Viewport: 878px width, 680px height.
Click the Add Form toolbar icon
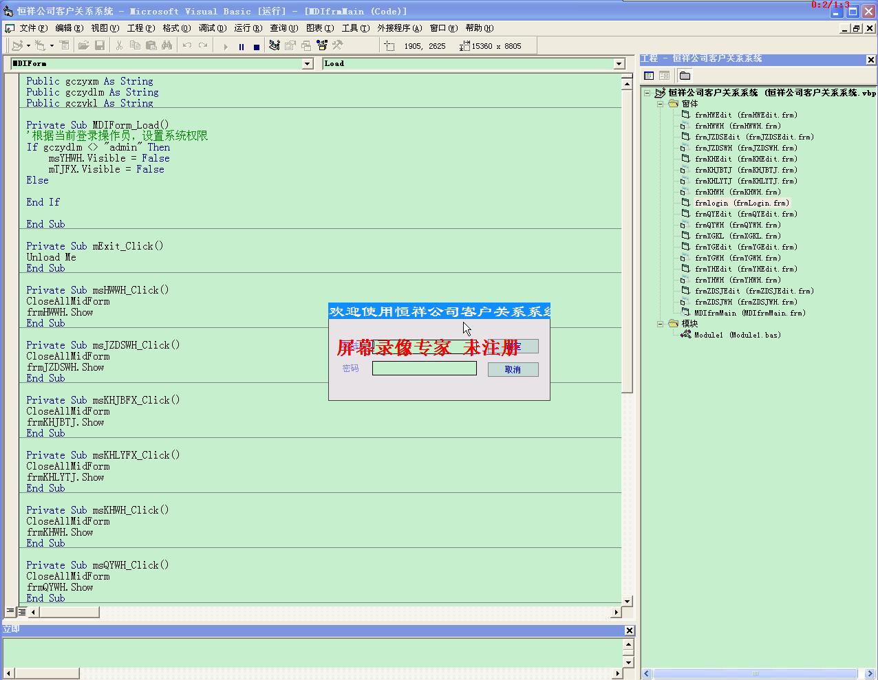[x=40, y=45]
